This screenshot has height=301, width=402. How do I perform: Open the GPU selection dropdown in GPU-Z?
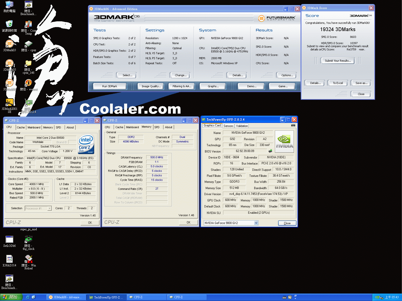(256, 223)
